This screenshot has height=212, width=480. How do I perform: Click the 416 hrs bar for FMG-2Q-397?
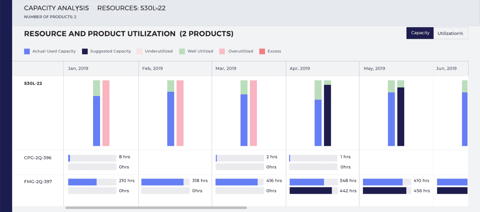pos(240,182)
